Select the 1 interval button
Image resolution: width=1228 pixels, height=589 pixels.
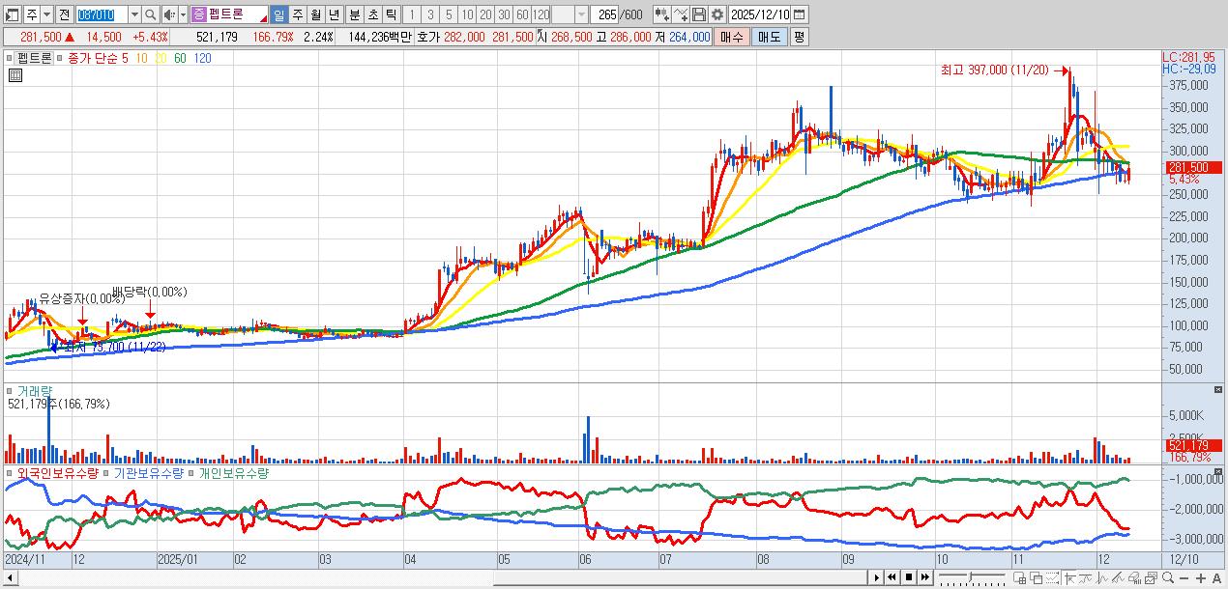(x=411, y=14)
